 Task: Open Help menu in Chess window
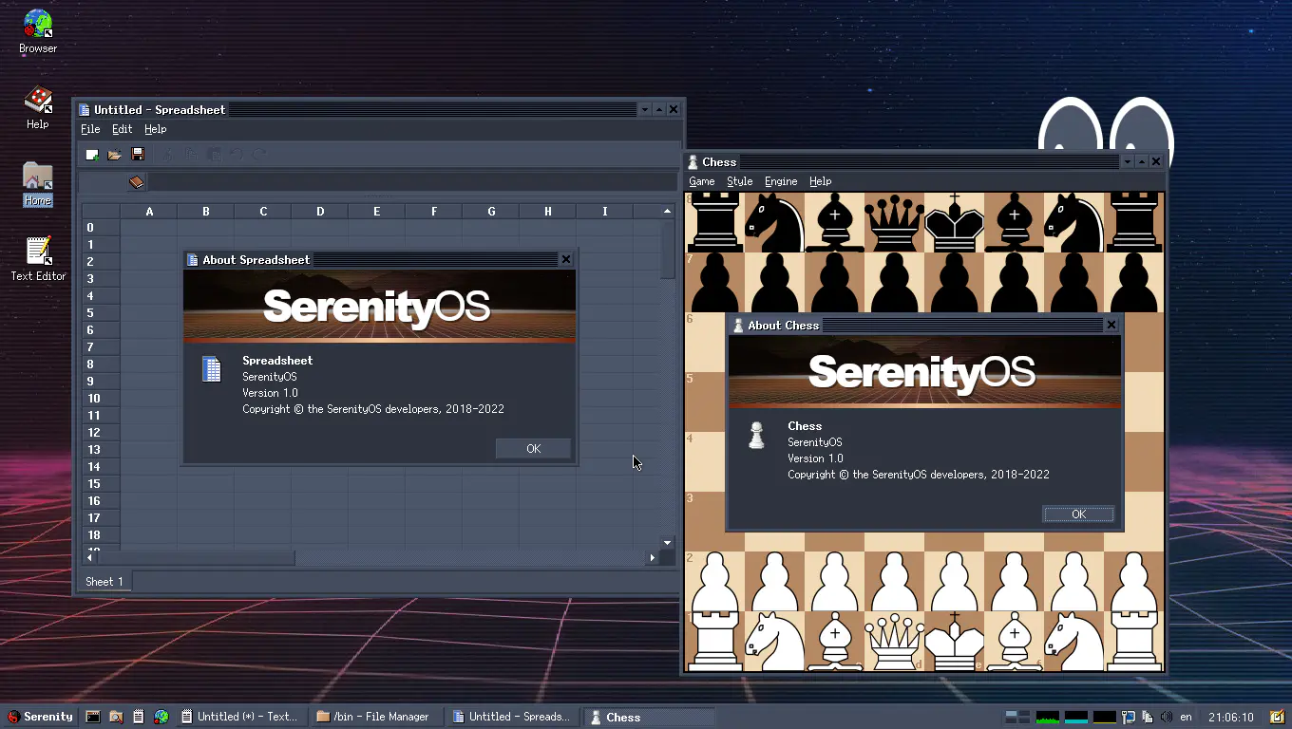[x=821, y=181]
